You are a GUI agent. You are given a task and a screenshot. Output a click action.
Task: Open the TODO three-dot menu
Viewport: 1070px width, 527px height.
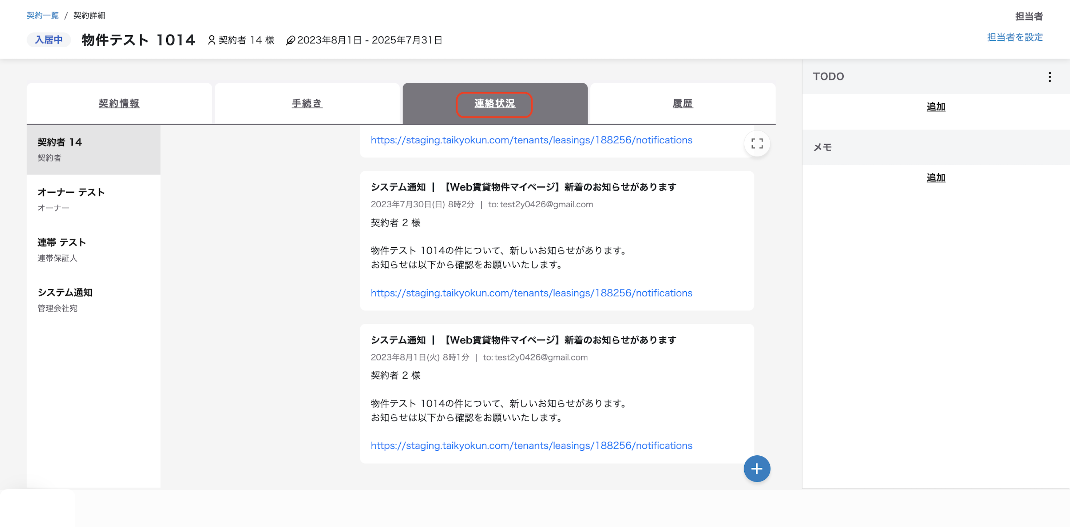(1050, 77)
